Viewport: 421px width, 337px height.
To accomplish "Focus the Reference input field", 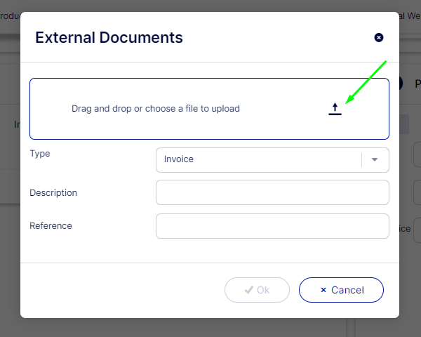I will click(x=272, y=226).
